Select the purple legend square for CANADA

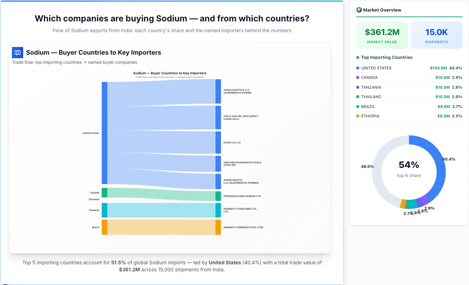pyautogui.click(x=358, y=77)
